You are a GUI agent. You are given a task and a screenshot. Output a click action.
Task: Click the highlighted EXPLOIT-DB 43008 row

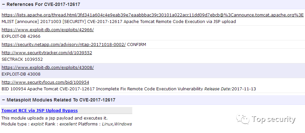tap(153, 71)
